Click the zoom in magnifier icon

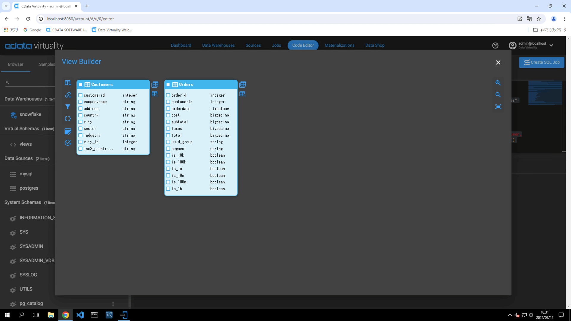click(498, 83)
